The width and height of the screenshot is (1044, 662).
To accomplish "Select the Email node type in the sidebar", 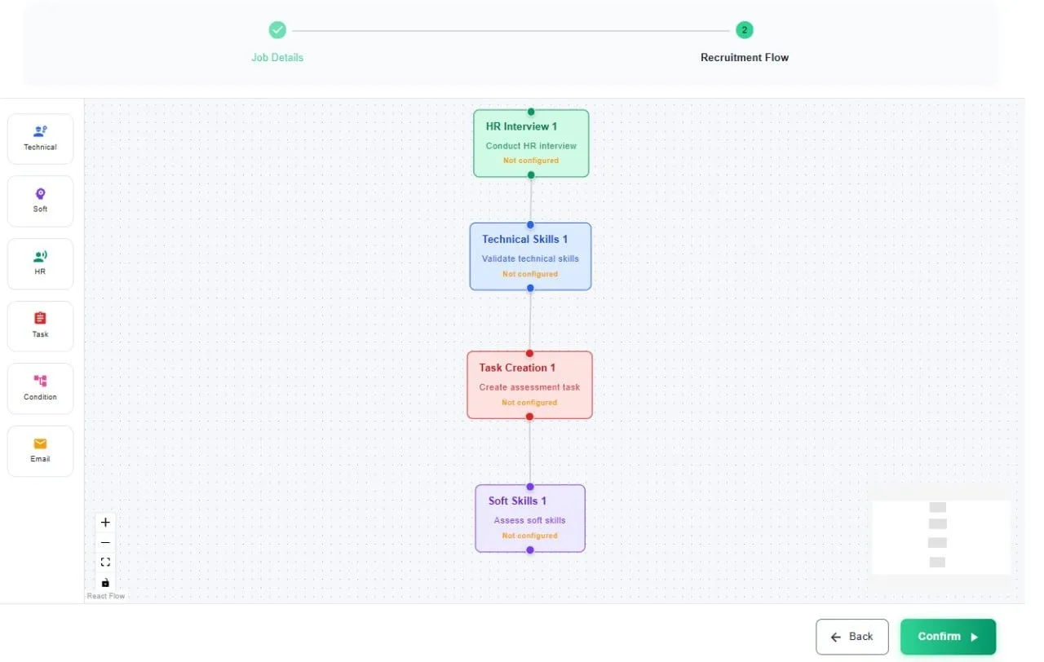I will point(40,451).
